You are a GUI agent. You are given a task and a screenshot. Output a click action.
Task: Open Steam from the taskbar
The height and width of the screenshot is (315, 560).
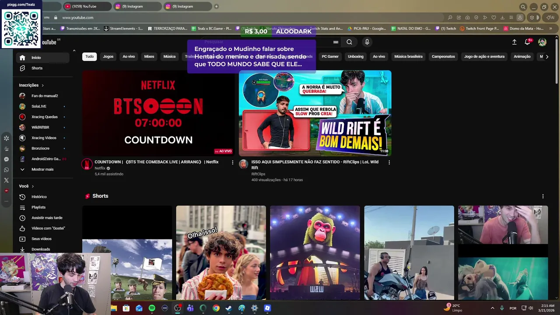[229, 308]
